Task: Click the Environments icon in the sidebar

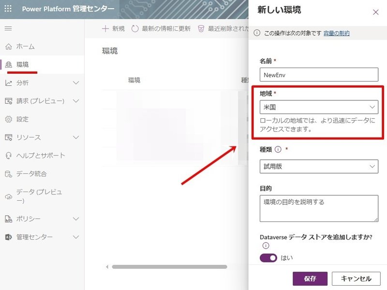Action: (x=8, y=65)
